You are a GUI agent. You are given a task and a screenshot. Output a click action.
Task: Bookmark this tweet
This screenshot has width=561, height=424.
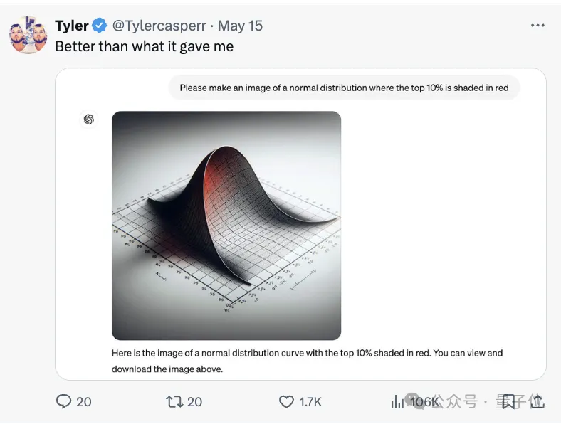click(508, 401)
